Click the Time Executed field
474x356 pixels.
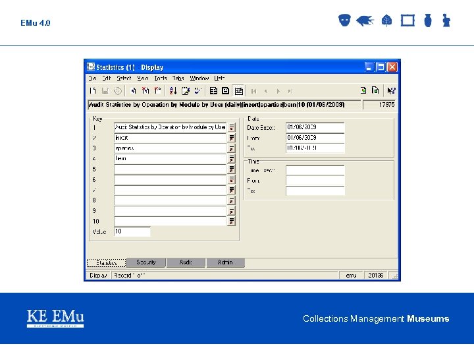(315, 170)
